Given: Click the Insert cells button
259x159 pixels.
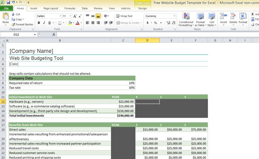Looking at the screenshot, I should tap(223, 19).
